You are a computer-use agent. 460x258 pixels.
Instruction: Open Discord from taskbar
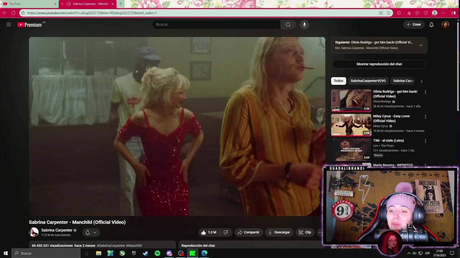point(169,253)
